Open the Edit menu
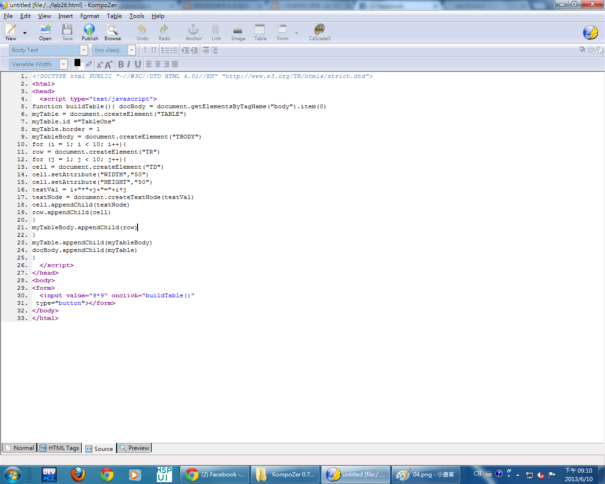This screenshot has height=484, width=605. 26,16
